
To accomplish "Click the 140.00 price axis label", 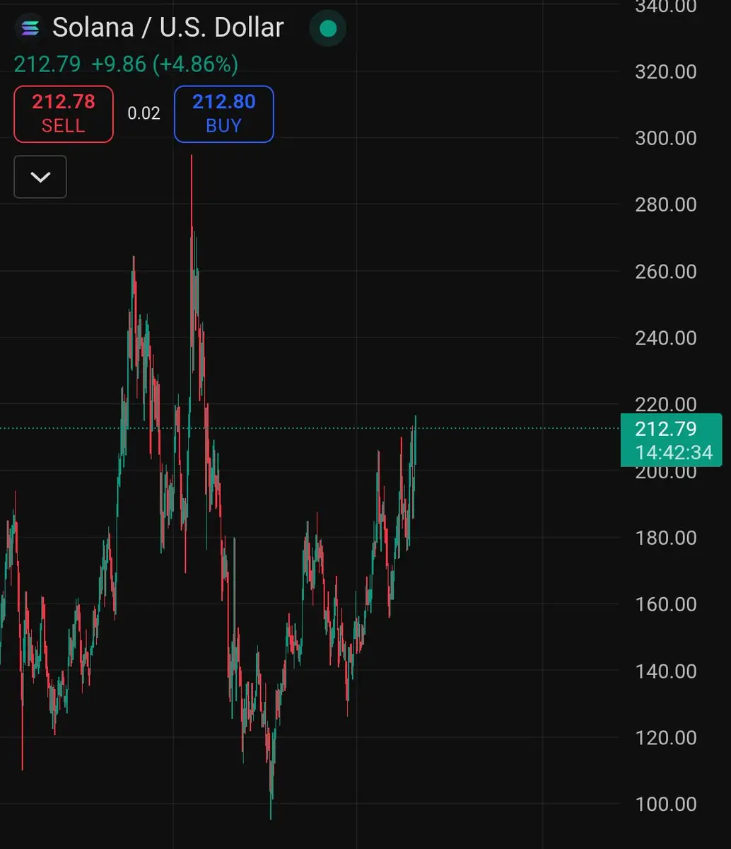I will (x=666, y=671).
